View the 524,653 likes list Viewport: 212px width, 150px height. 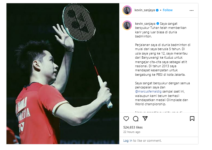click(133, 127)
